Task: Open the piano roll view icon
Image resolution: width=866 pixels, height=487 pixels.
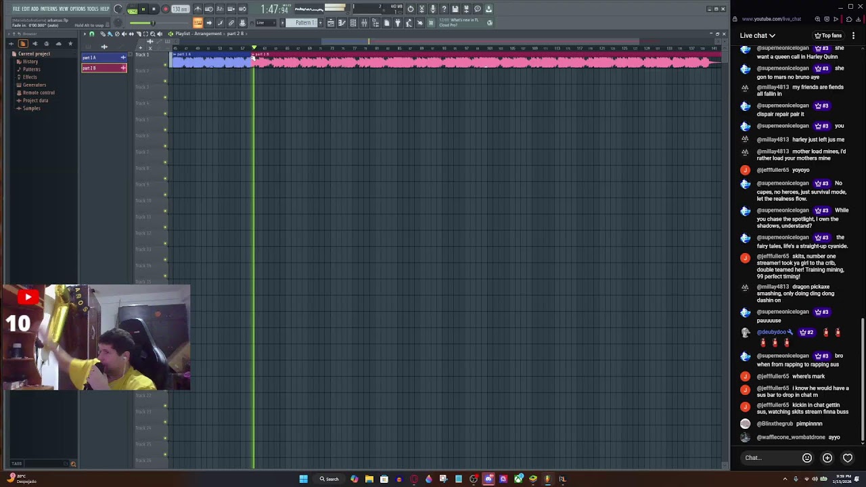Action: coord(342,22)
